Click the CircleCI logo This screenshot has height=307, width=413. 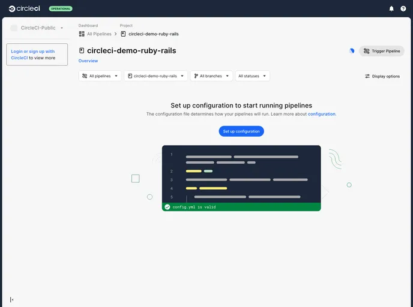point(24,8)
